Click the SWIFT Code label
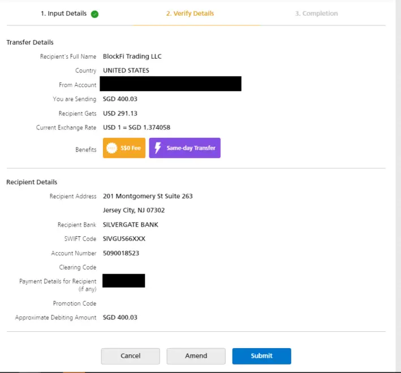The image size is (401, 373). pyautogui.click(x=80, y=238)
